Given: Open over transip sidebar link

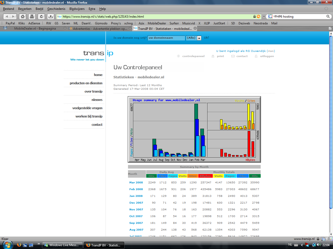Looking at the screenshot, I should point(93,91).
